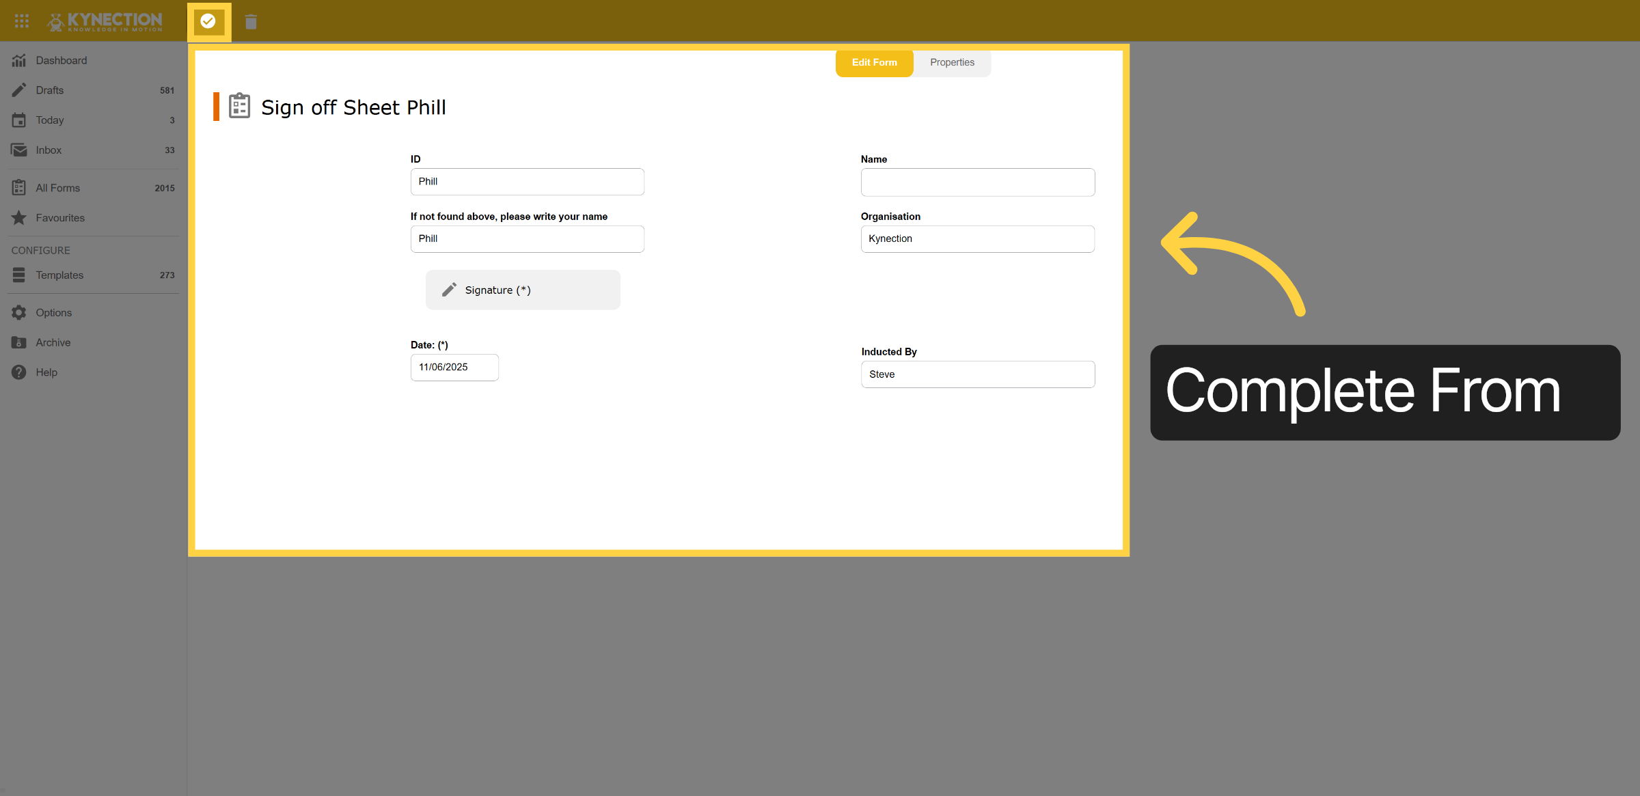Click the Inbox count 33
The height and width of the screenshot is (796, 1640).
tap(169, 150)
